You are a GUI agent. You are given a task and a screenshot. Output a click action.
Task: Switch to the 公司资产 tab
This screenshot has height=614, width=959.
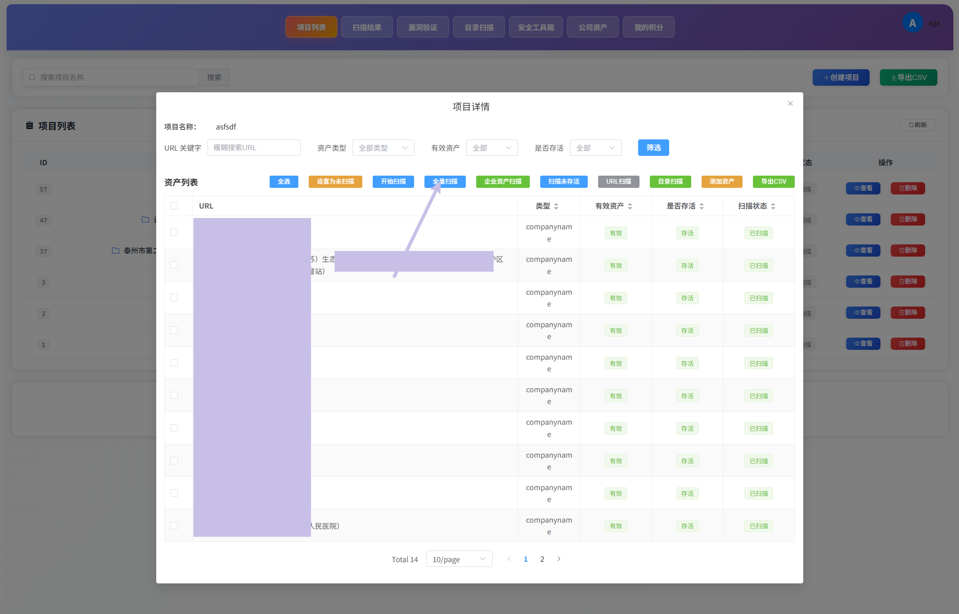(x=593, y=27)
